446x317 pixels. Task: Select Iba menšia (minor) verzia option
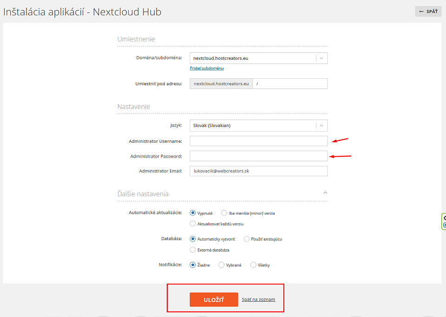coord(224,213)
